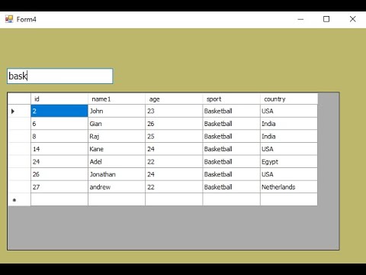The height and width of the screenshot is (275, 366).
Task: Click the age cell '26'
Action: coord(174,124)
